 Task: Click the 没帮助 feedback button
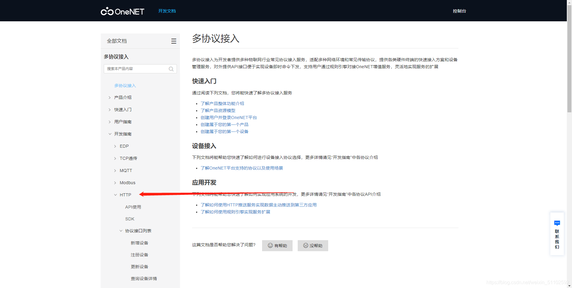coord(313,246)
